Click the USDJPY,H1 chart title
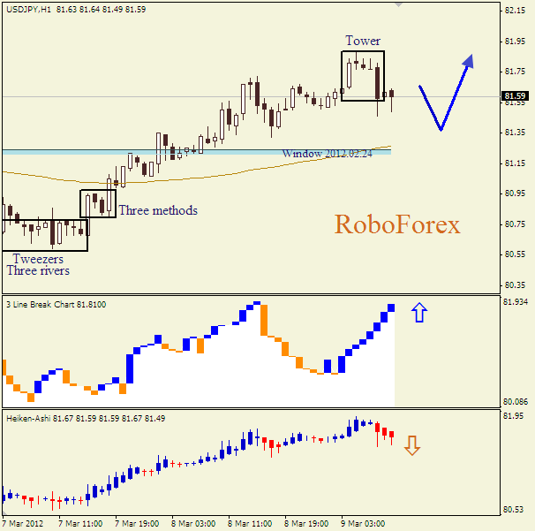 tap(26, 9)
